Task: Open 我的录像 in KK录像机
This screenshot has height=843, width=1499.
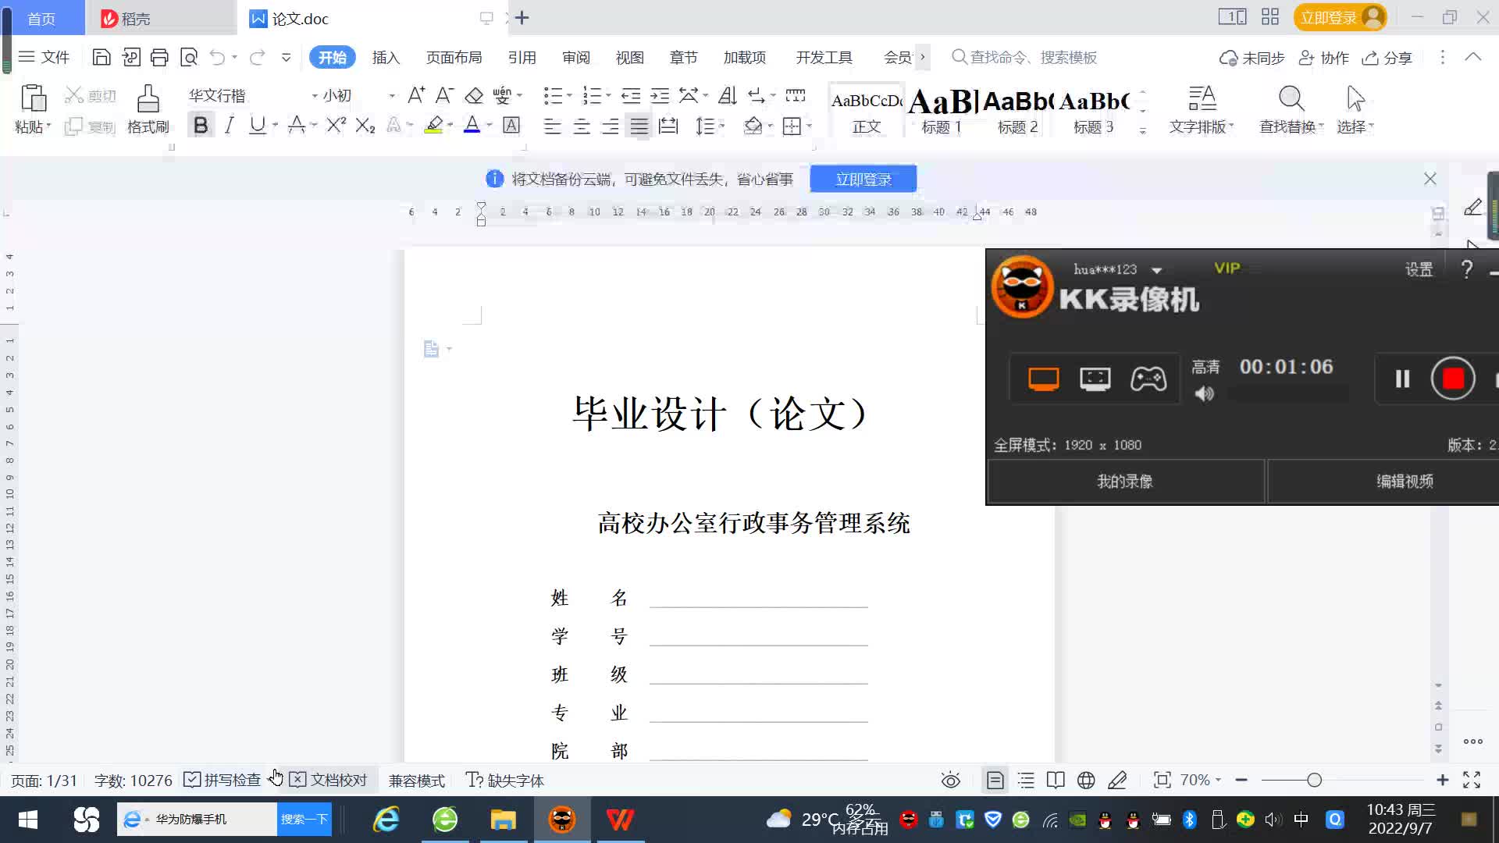Action: (1124, 481)
